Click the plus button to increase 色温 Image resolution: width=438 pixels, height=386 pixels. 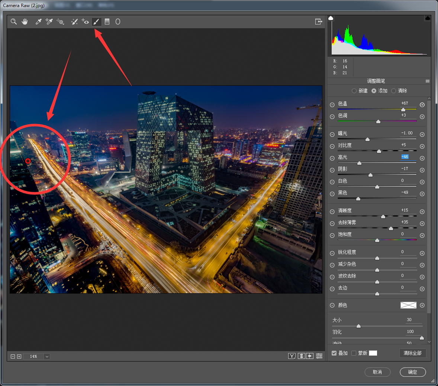coord(422,105)
